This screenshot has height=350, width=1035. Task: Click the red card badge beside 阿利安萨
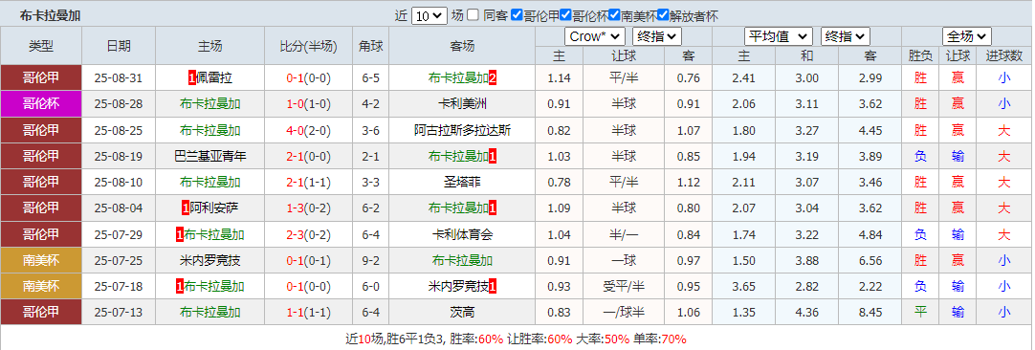[x=187, y=208]
